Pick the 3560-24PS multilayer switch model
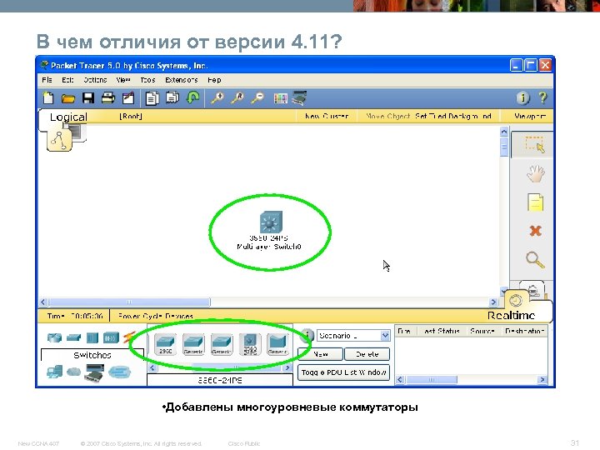The height and width of the screenshot is (450, 600). point(250,344)
